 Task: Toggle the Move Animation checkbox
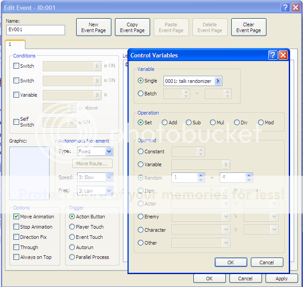(16, 217)
